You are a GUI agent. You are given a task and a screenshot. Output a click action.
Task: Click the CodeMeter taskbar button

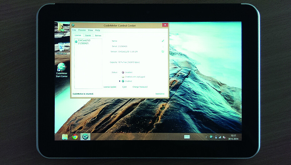tap(85, 137)
